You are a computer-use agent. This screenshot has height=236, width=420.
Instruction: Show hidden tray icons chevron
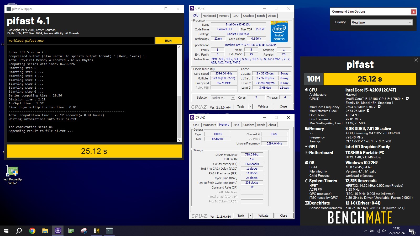click(365, 231)
